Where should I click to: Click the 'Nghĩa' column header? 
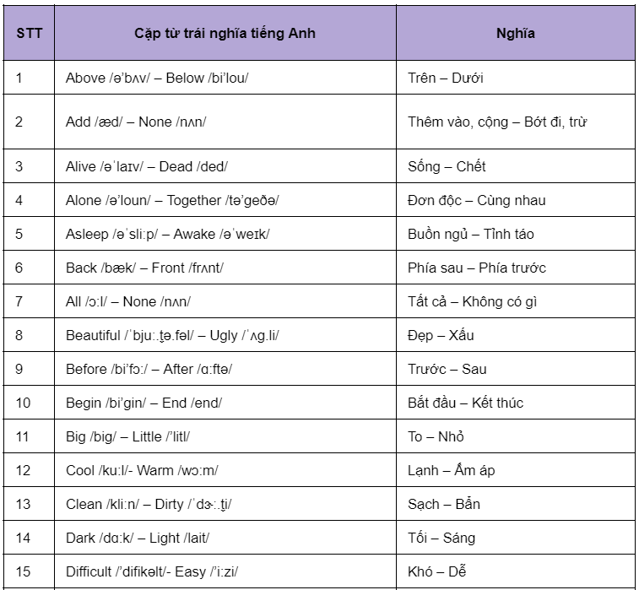(x=515, y=34)
